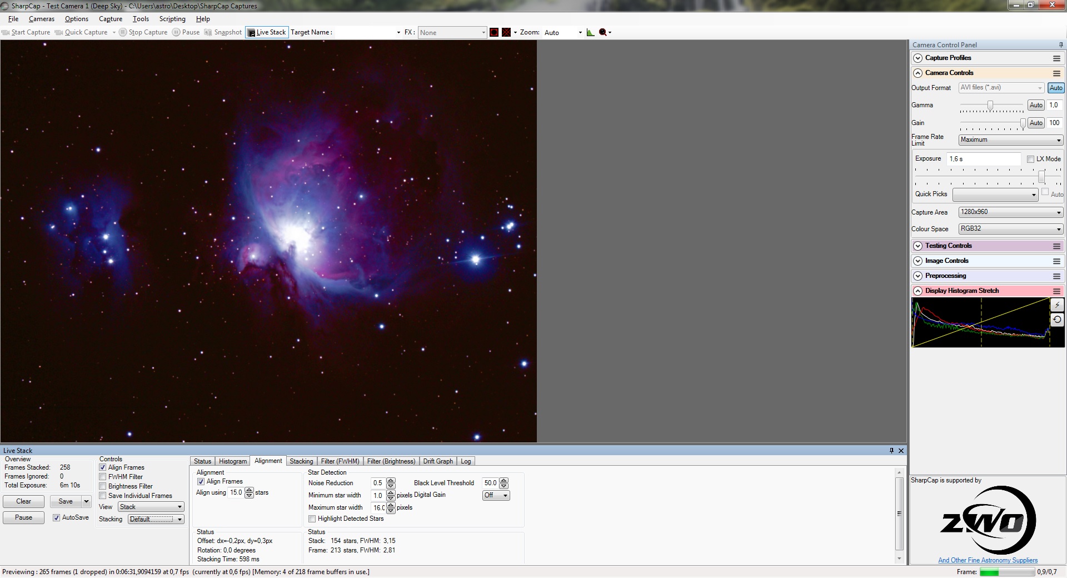1067x578 pixels.
Task: Toggle the Live Stack toolbar button
Action: coord(267,32)
